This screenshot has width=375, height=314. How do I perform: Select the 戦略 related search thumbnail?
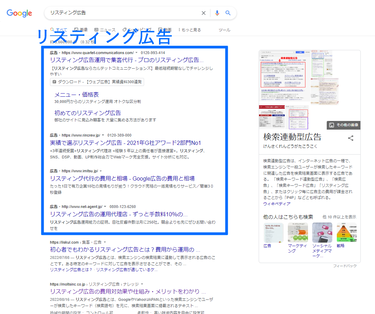[x=347, y=233]
